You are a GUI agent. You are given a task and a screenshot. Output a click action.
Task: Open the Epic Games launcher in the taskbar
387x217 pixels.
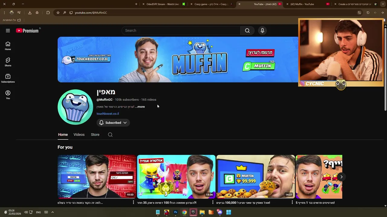point(193,212)
